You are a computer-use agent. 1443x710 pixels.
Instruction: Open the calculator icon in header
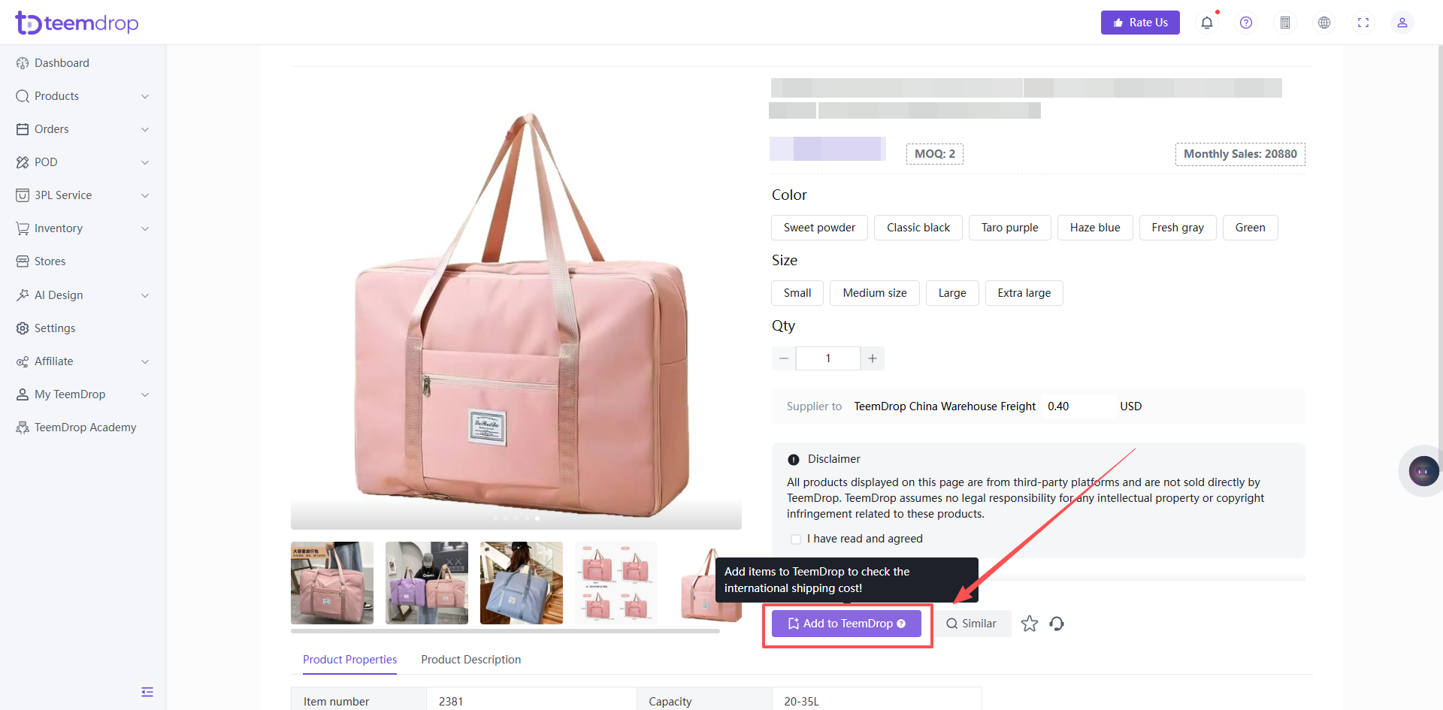1285,23
